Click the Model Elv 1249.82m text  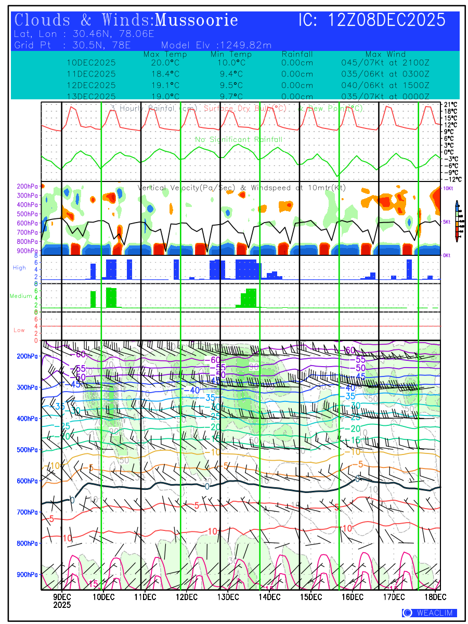216,45
